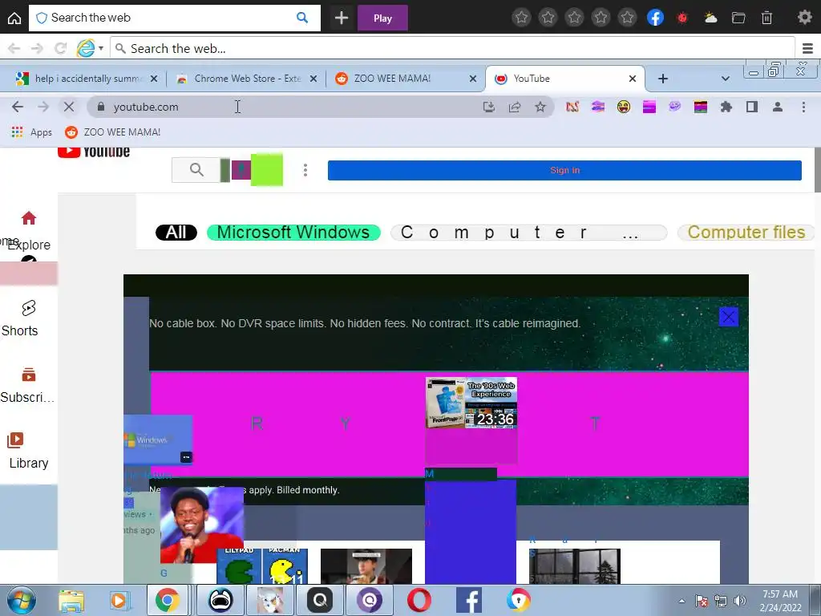Expand the Internet Explorer engine dropdown
Image resolution: width=821 pixels, height=616 pixels.
[101, 49]
